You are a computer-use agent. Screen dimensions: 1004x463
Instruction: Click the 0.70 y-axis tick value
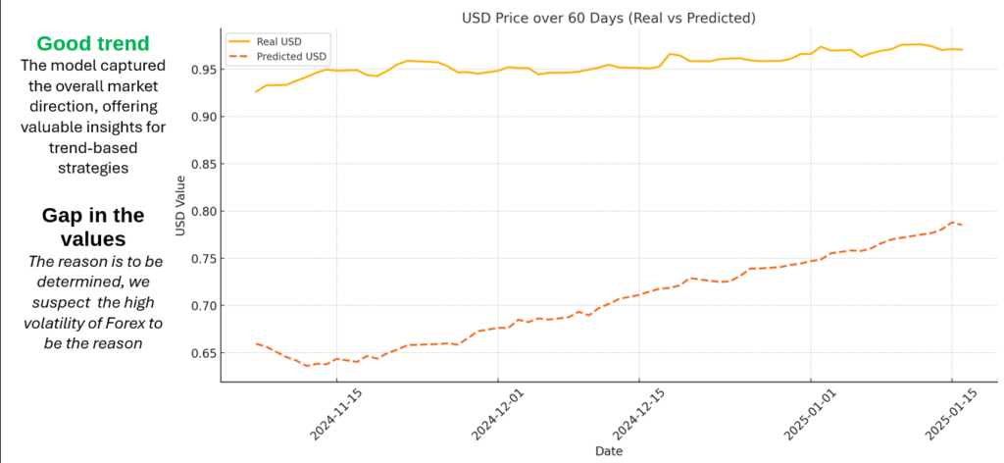(x=202, y=306)
